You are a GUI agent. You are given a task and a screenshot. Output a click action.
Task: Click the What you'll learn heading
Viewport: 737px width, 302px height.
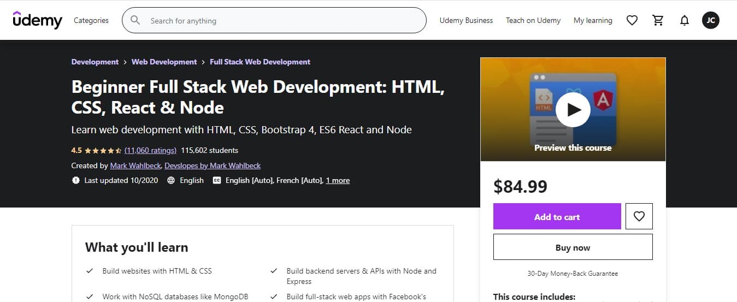click(x=137, y=247)
